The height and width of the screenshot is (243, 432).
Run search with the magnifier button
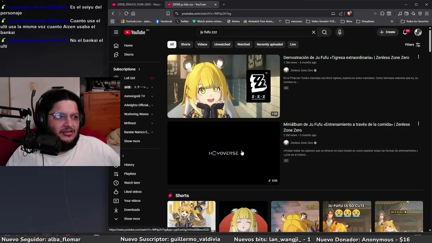click(324, 32)
